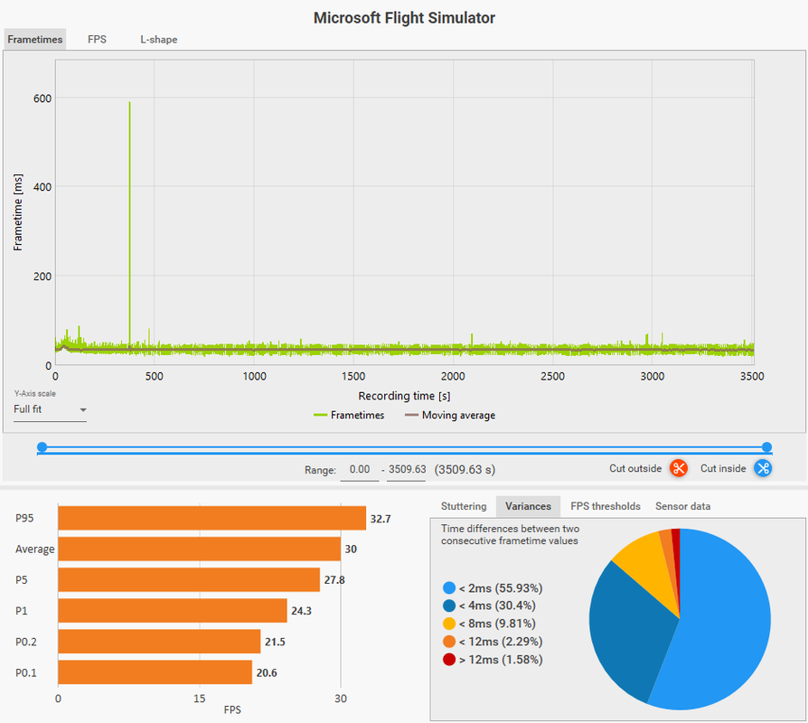Switch to FPS thresholds tab
The width and height of the screenshot is (808, 723).
point(606,506)
